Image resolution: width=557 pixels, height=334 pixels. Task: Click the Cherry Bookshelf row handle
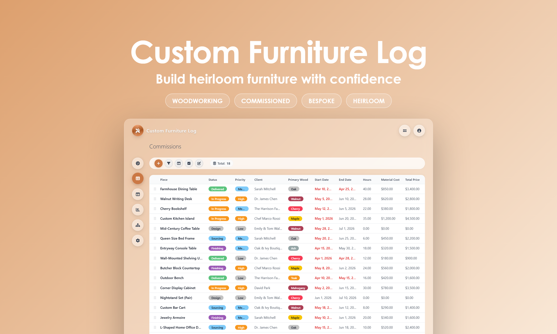(155, 209)
